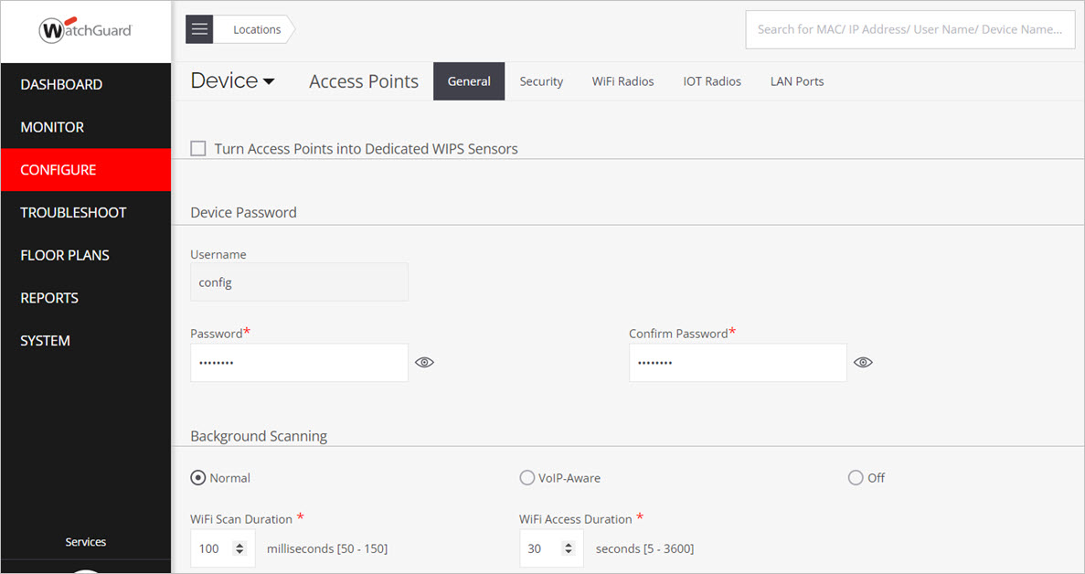The image size is (1085, 574).
Task: Enable Turn Access Points into Dedicated WIPS Sensors
Action: pyautogui.click(x=198, y=148)
